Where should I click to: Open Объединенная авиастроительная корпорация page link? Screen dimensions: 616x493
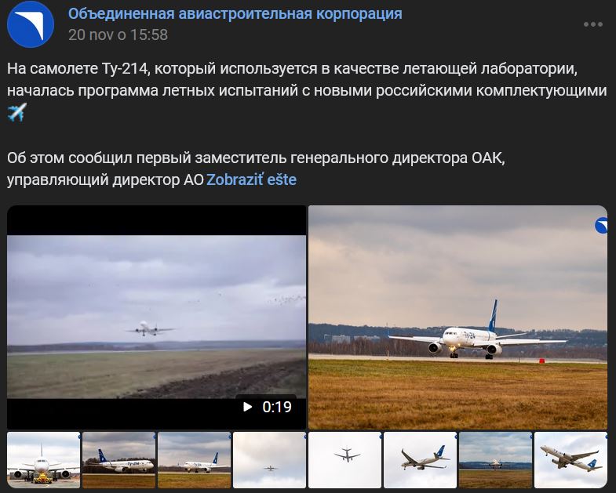tap(235, 14)
